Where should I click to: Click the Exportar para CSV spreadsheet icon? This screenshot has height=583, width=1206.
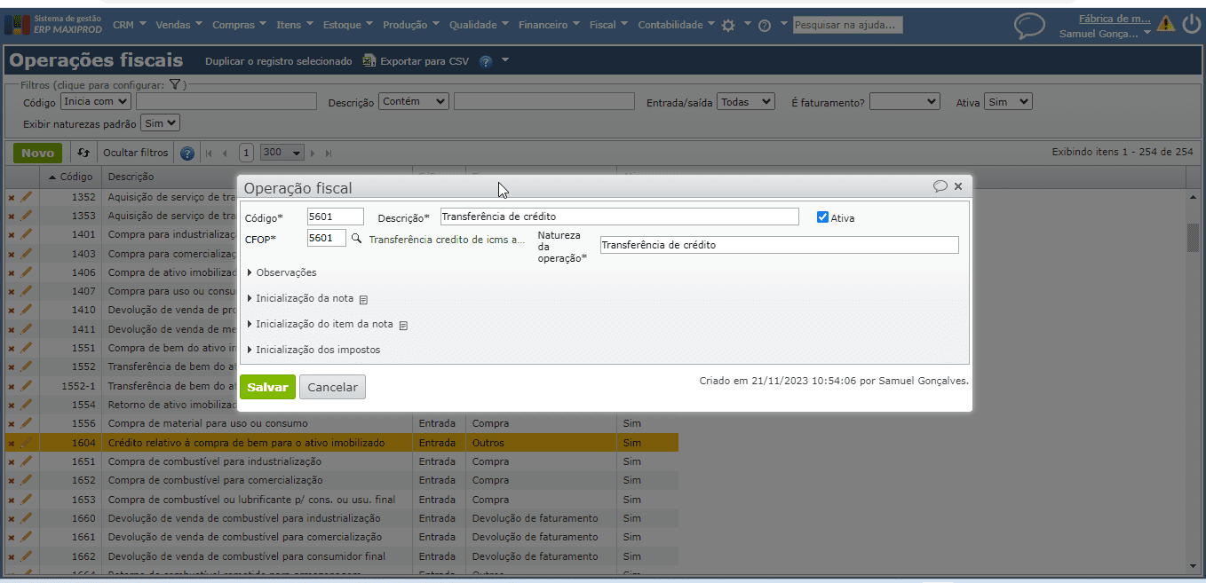[x=369, y=61]
